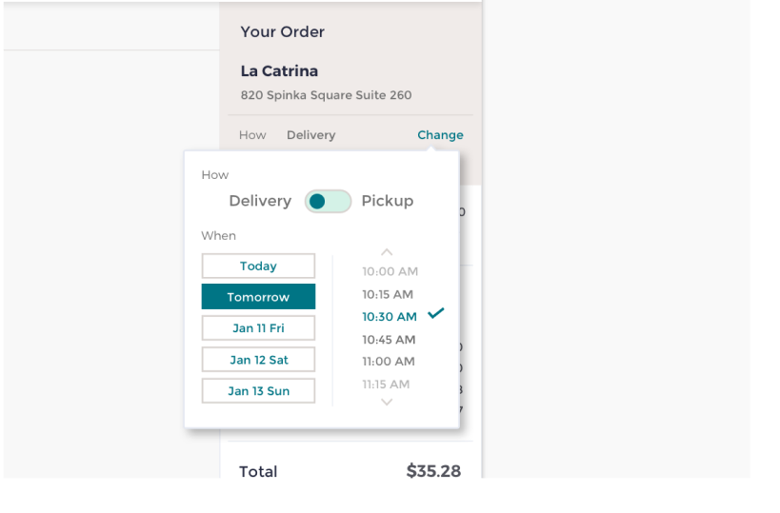The image size is (780, 513).
Task: Click the La Catrina restaurant name
Action: coord(279,71)
